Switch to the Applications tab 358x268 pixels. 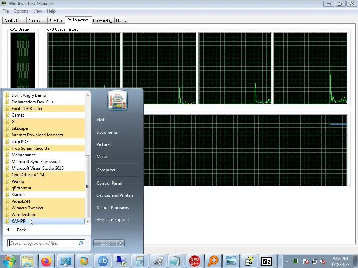pos(14,21)
